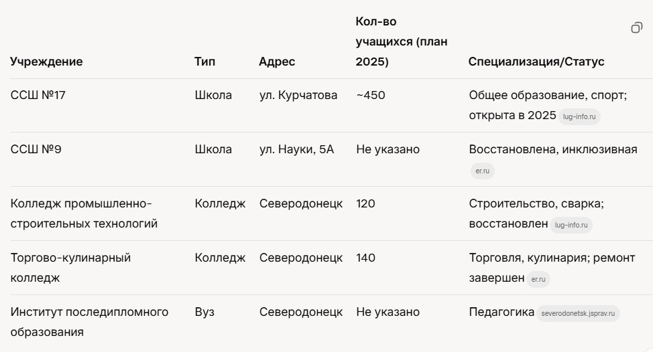Open severodonetsk.jsprav.ru source chip
The width and height of the screenshot is (653, 352).
click(578, 313)
